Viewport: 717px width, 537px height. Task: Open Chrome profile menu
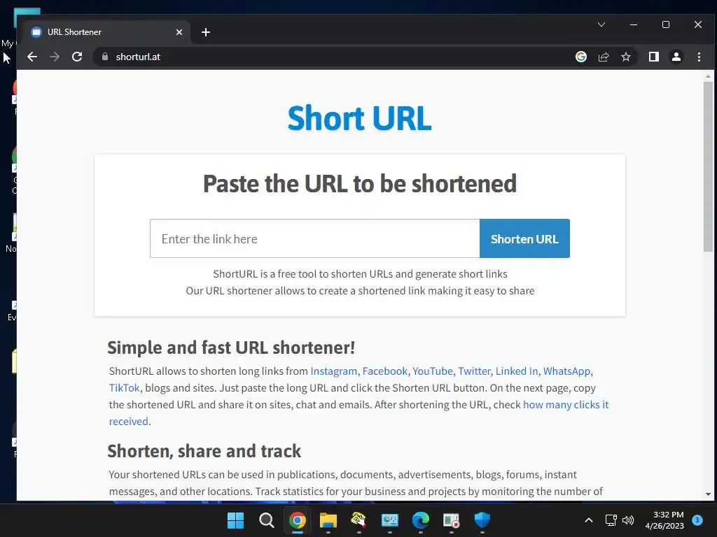(676, 57)
